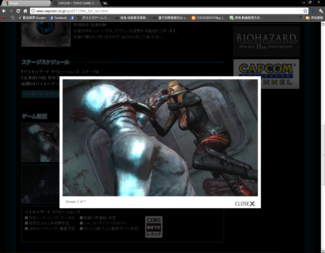
Task: Click the blue bird extension icon
Action: coord(313,11)
